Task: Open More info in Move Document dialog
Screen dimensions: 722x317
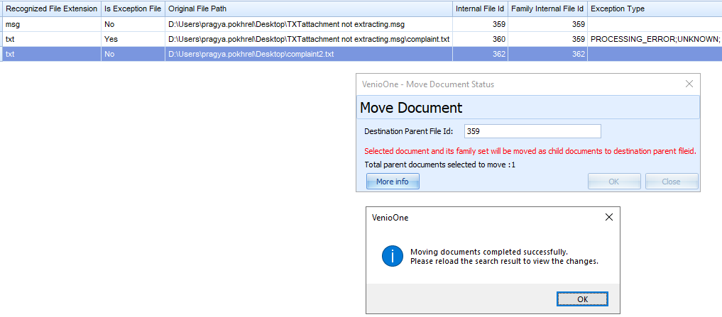Action: (393, 182)
